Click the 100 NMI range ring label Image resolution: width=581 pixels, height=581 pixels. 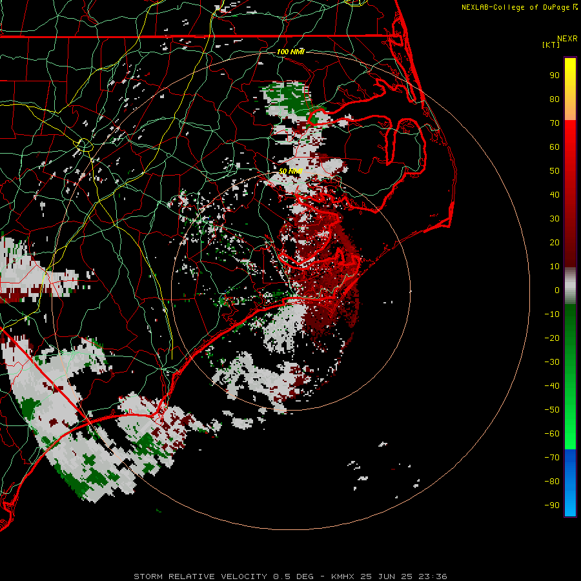tap(290, 52)
